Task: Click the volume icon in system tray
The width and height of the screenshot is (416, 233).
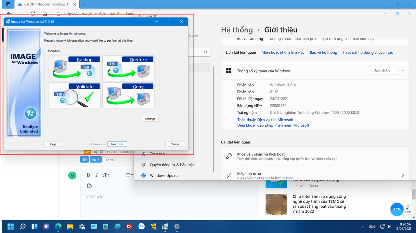Action: (x=389, y=227)
